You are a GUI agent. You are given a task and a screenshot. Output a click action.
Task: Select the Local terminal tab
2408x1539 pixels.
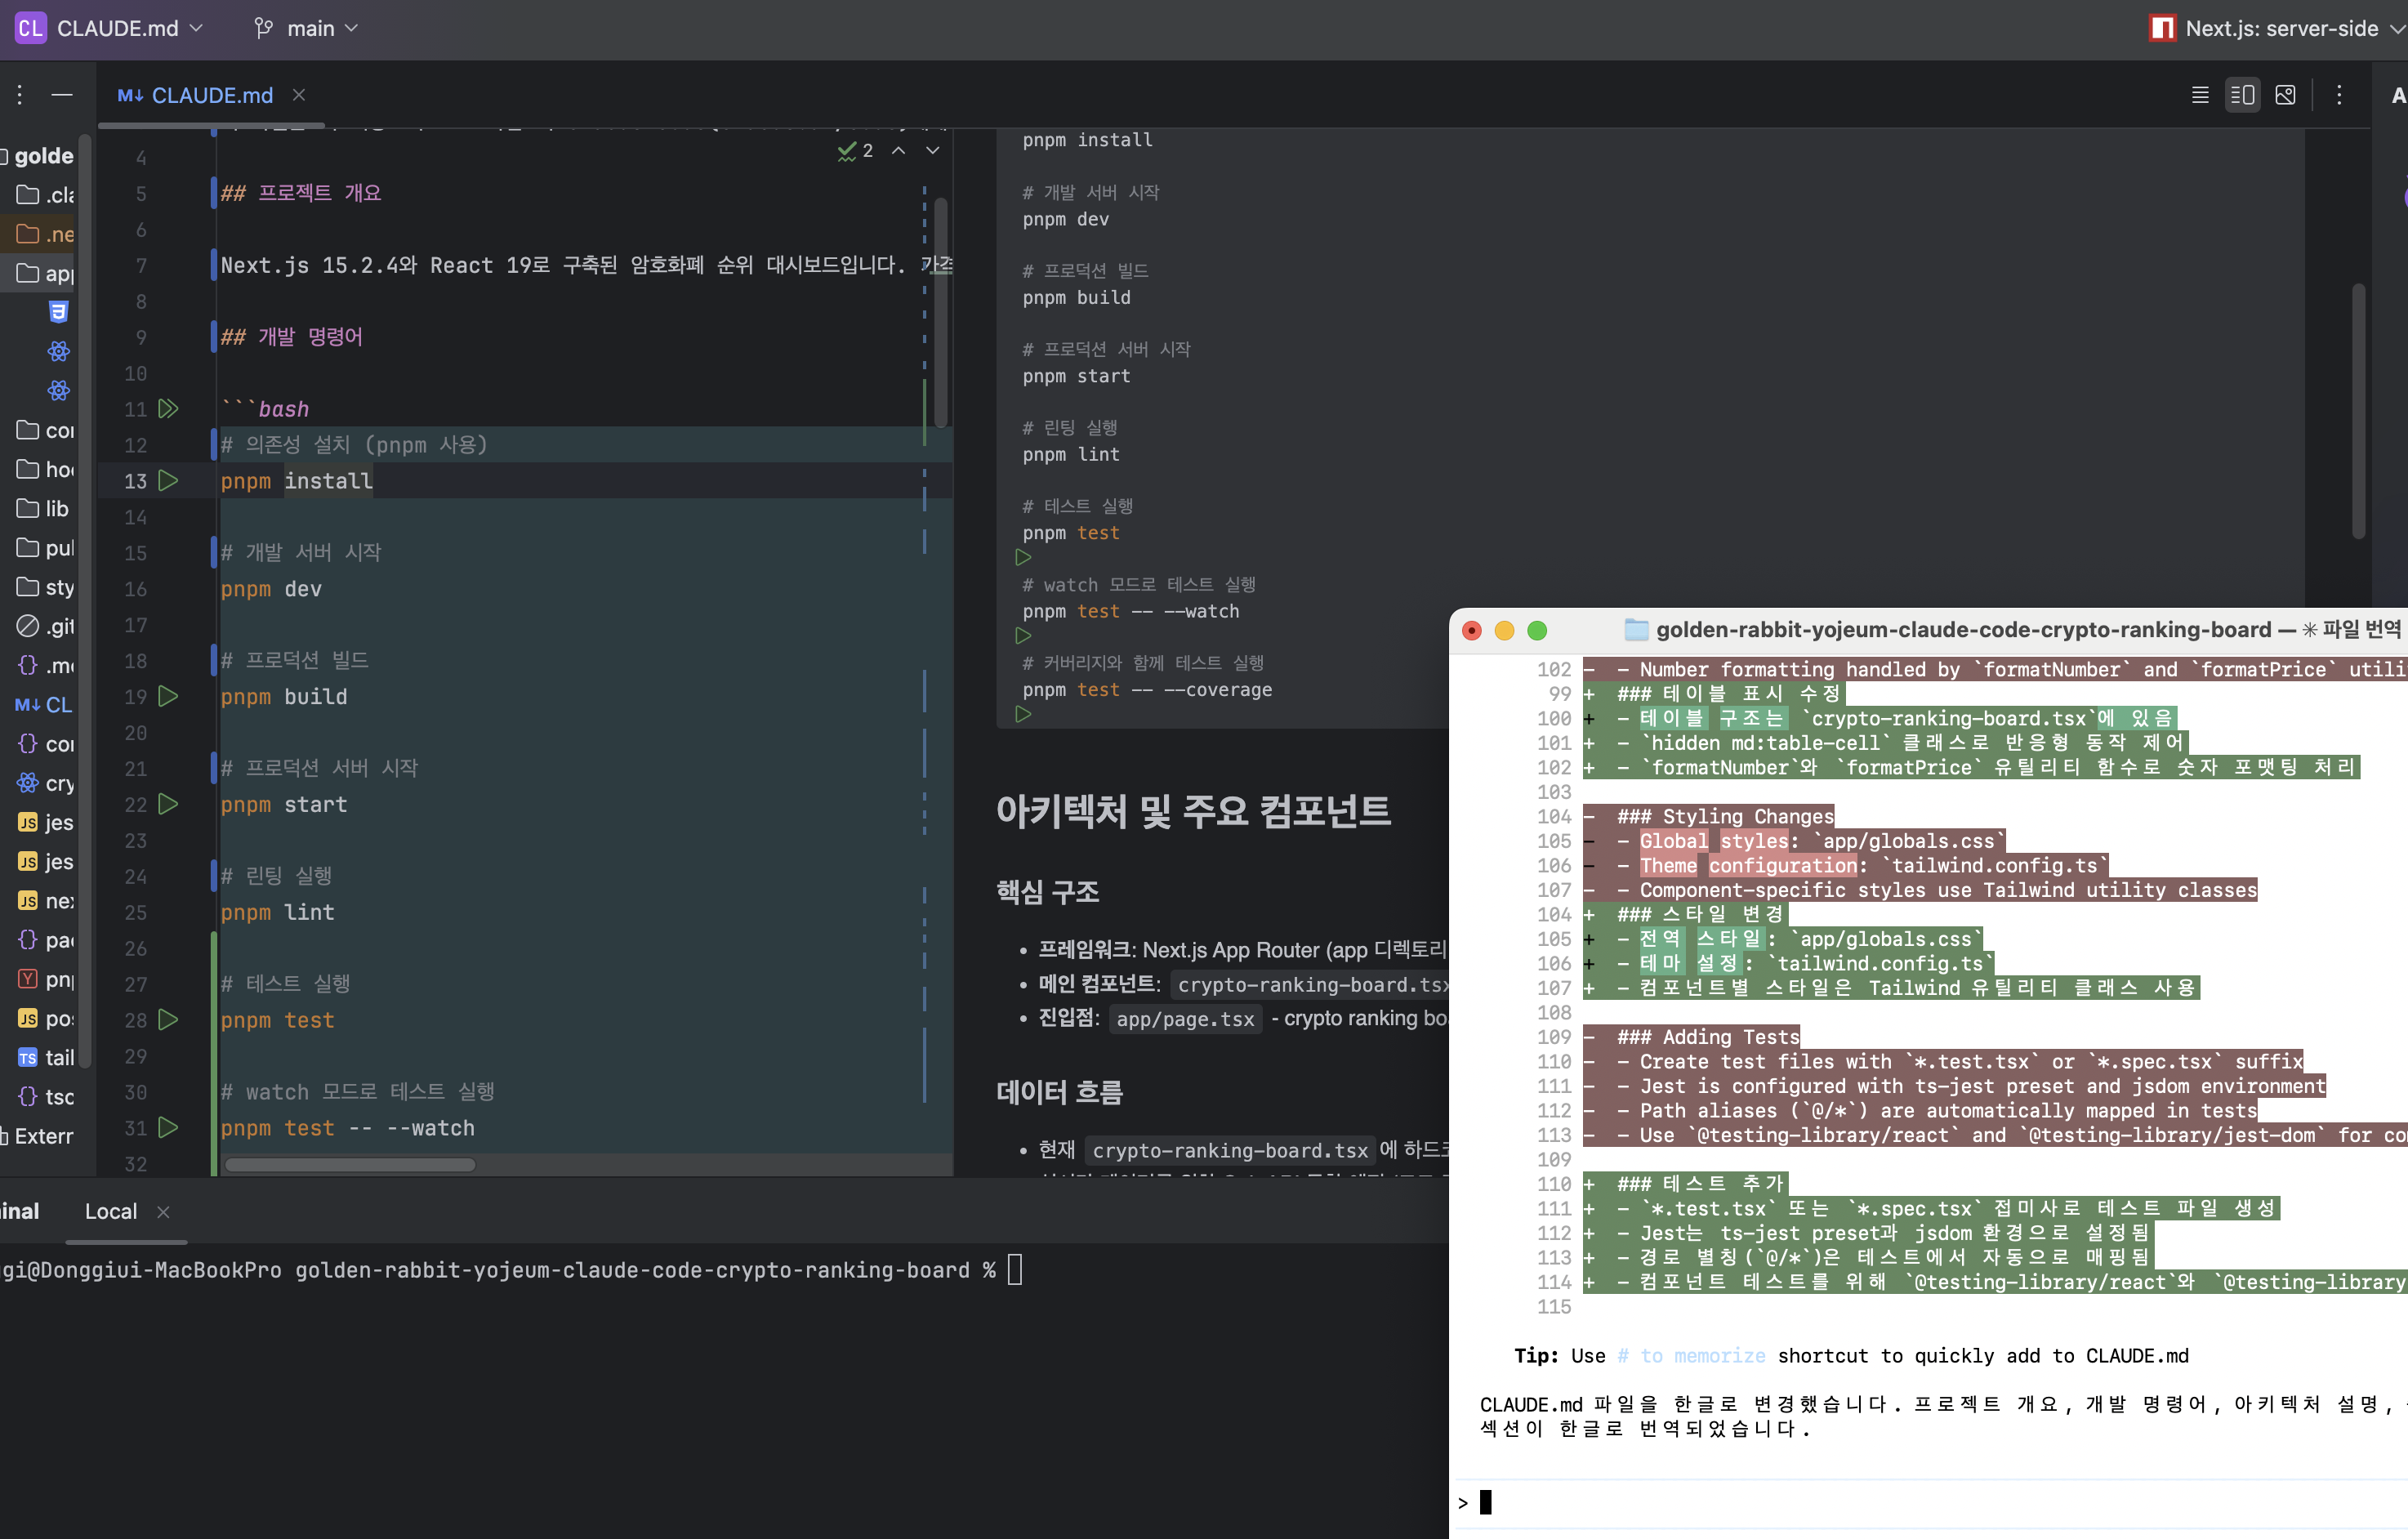click(110, 1211)
